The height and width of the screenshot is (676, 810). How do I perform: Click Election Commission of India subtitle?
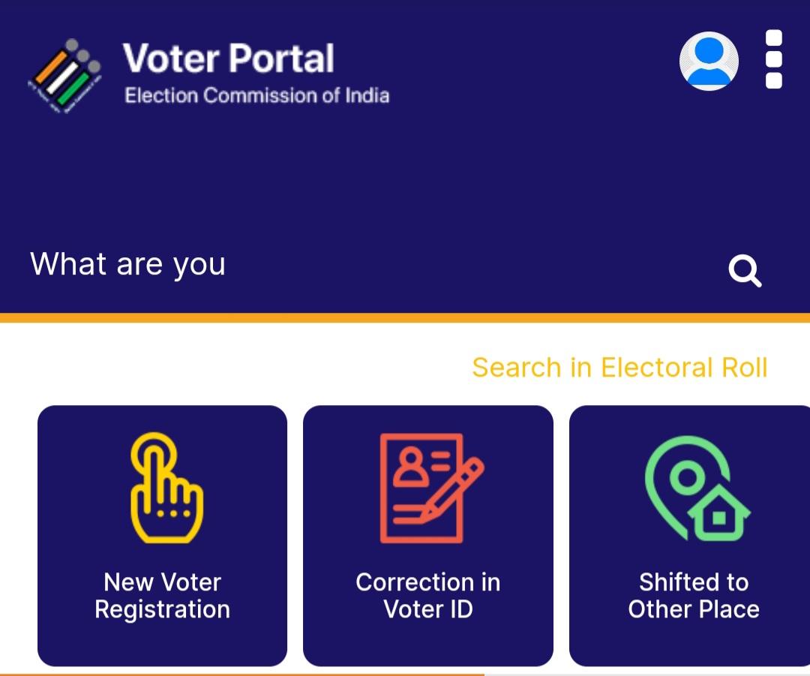click(256, 95)
